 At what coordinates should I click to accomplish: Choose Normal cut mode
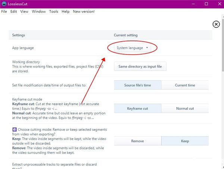click(185, 108)
